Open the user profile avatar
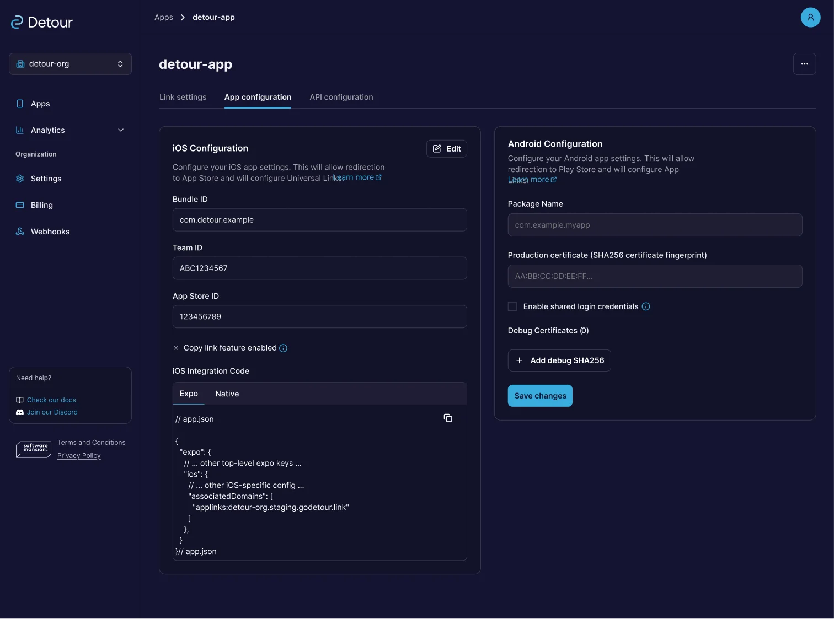 click(810, 18)
